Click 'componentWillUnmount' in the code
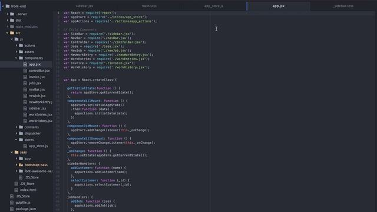This screenshot has height=212, width=377. click(85, 138)
